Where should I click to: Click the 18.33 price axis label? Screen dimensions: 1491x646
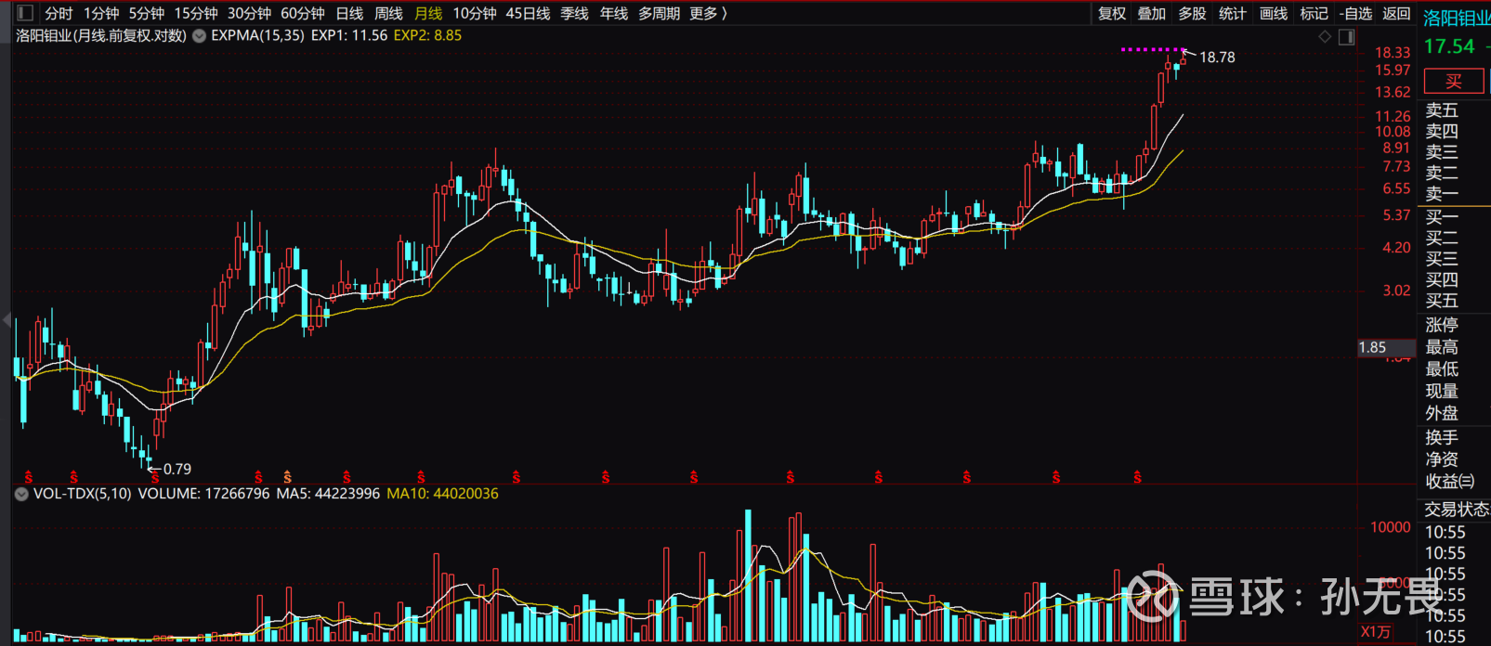coord(1393,53)
